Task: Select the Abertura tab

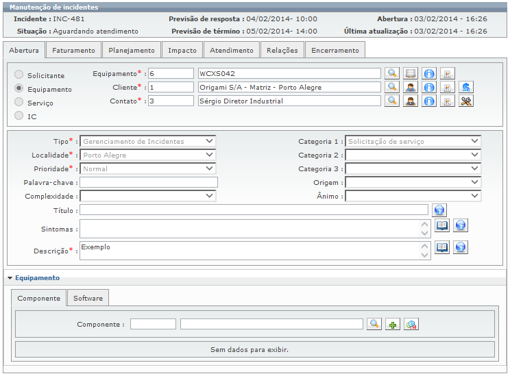Action: [24, 50]
